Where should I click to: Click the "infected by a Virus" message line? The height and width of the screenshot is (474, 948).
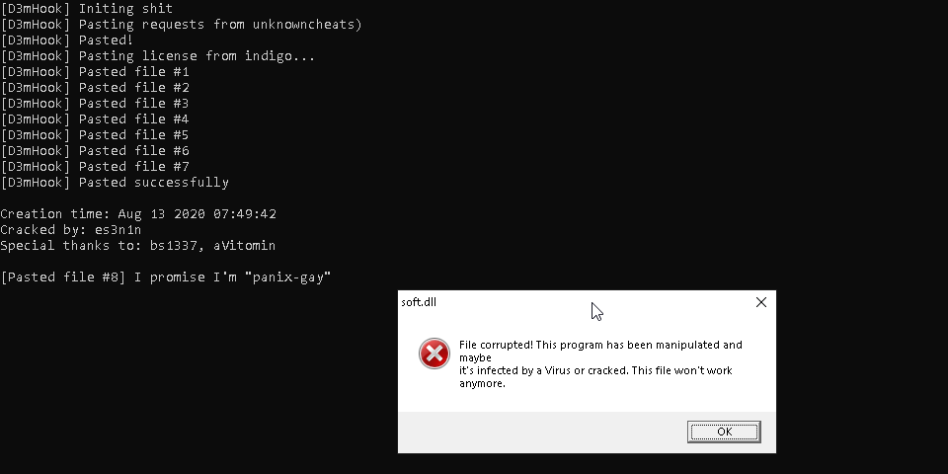click(607, 370)
